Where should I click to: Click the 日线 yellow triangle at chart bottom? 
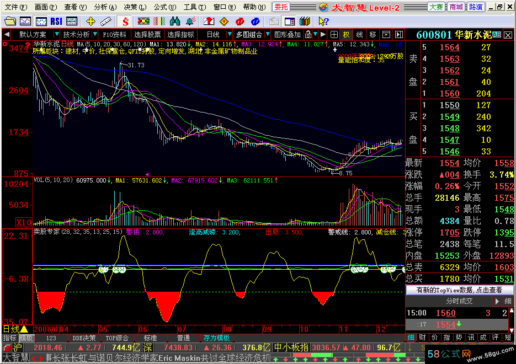[x=24, y=329]
